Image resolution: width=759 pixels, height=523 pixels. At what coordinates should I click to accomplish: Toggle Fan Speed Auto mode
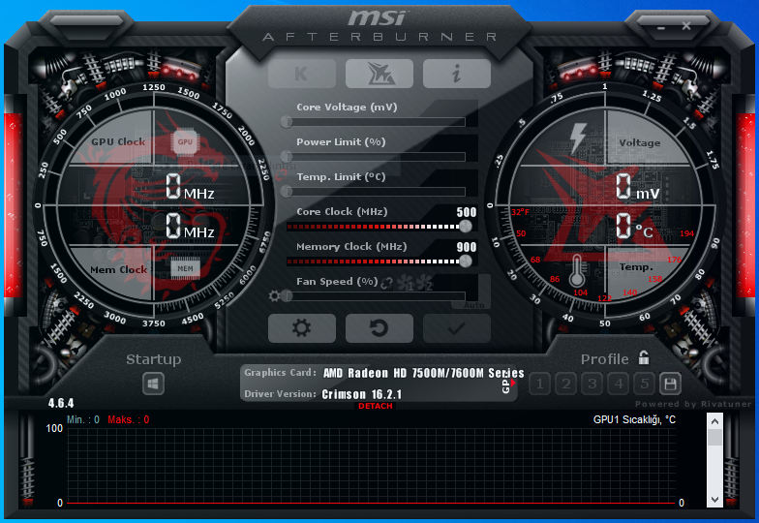click(x=473, y=305)
